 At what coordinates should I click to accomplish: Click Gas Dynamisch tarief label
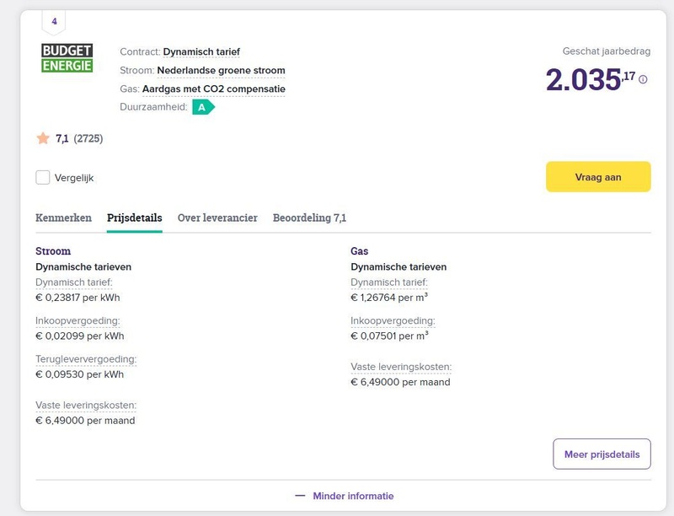pyautogui.click(x=389, y=282)
